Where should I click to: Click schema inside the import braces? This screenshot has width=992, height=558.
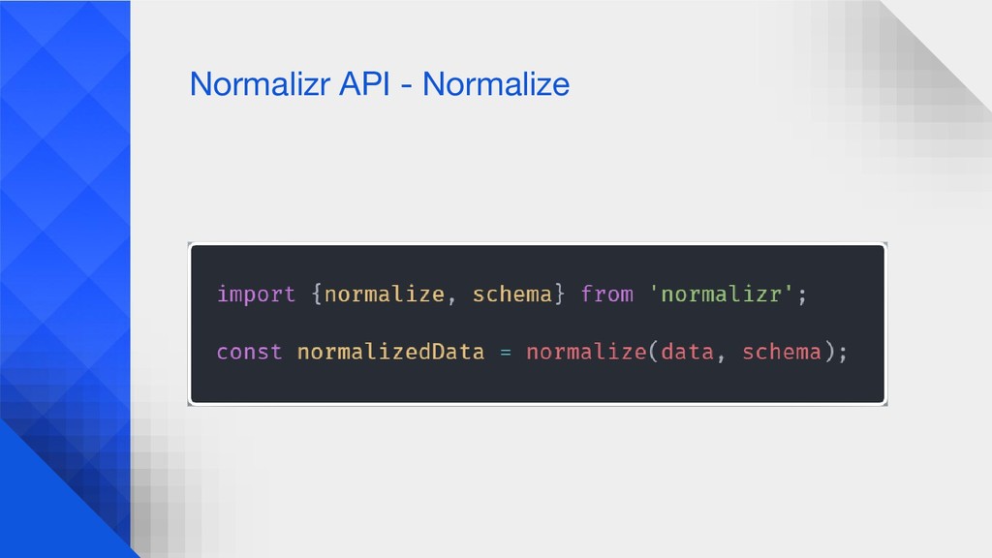tap(512, 294)
